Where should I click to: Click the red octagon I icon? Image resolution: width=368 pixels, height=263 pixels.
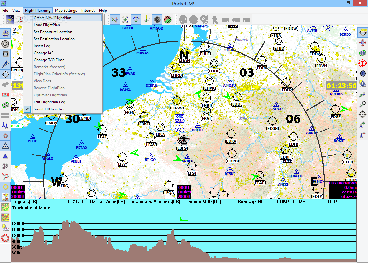click(x=363, y=63)
